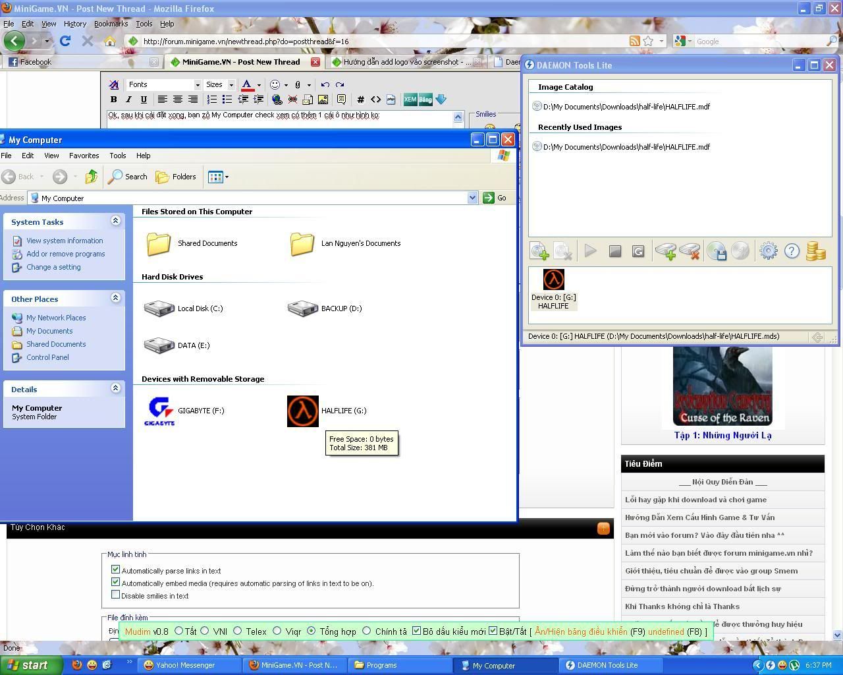Open Favorites menu in My Computer
This screenshot has height=675, width=843.
84,156
